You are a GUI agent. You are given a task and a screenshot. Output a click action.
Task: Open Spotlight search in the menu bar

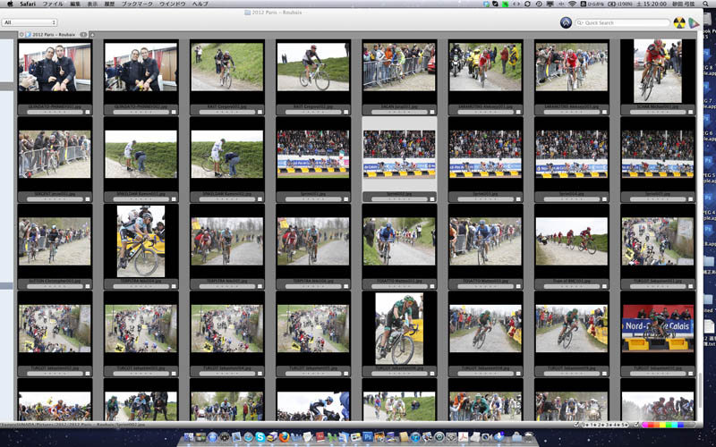pyautogui.click(x=707, y=4)
